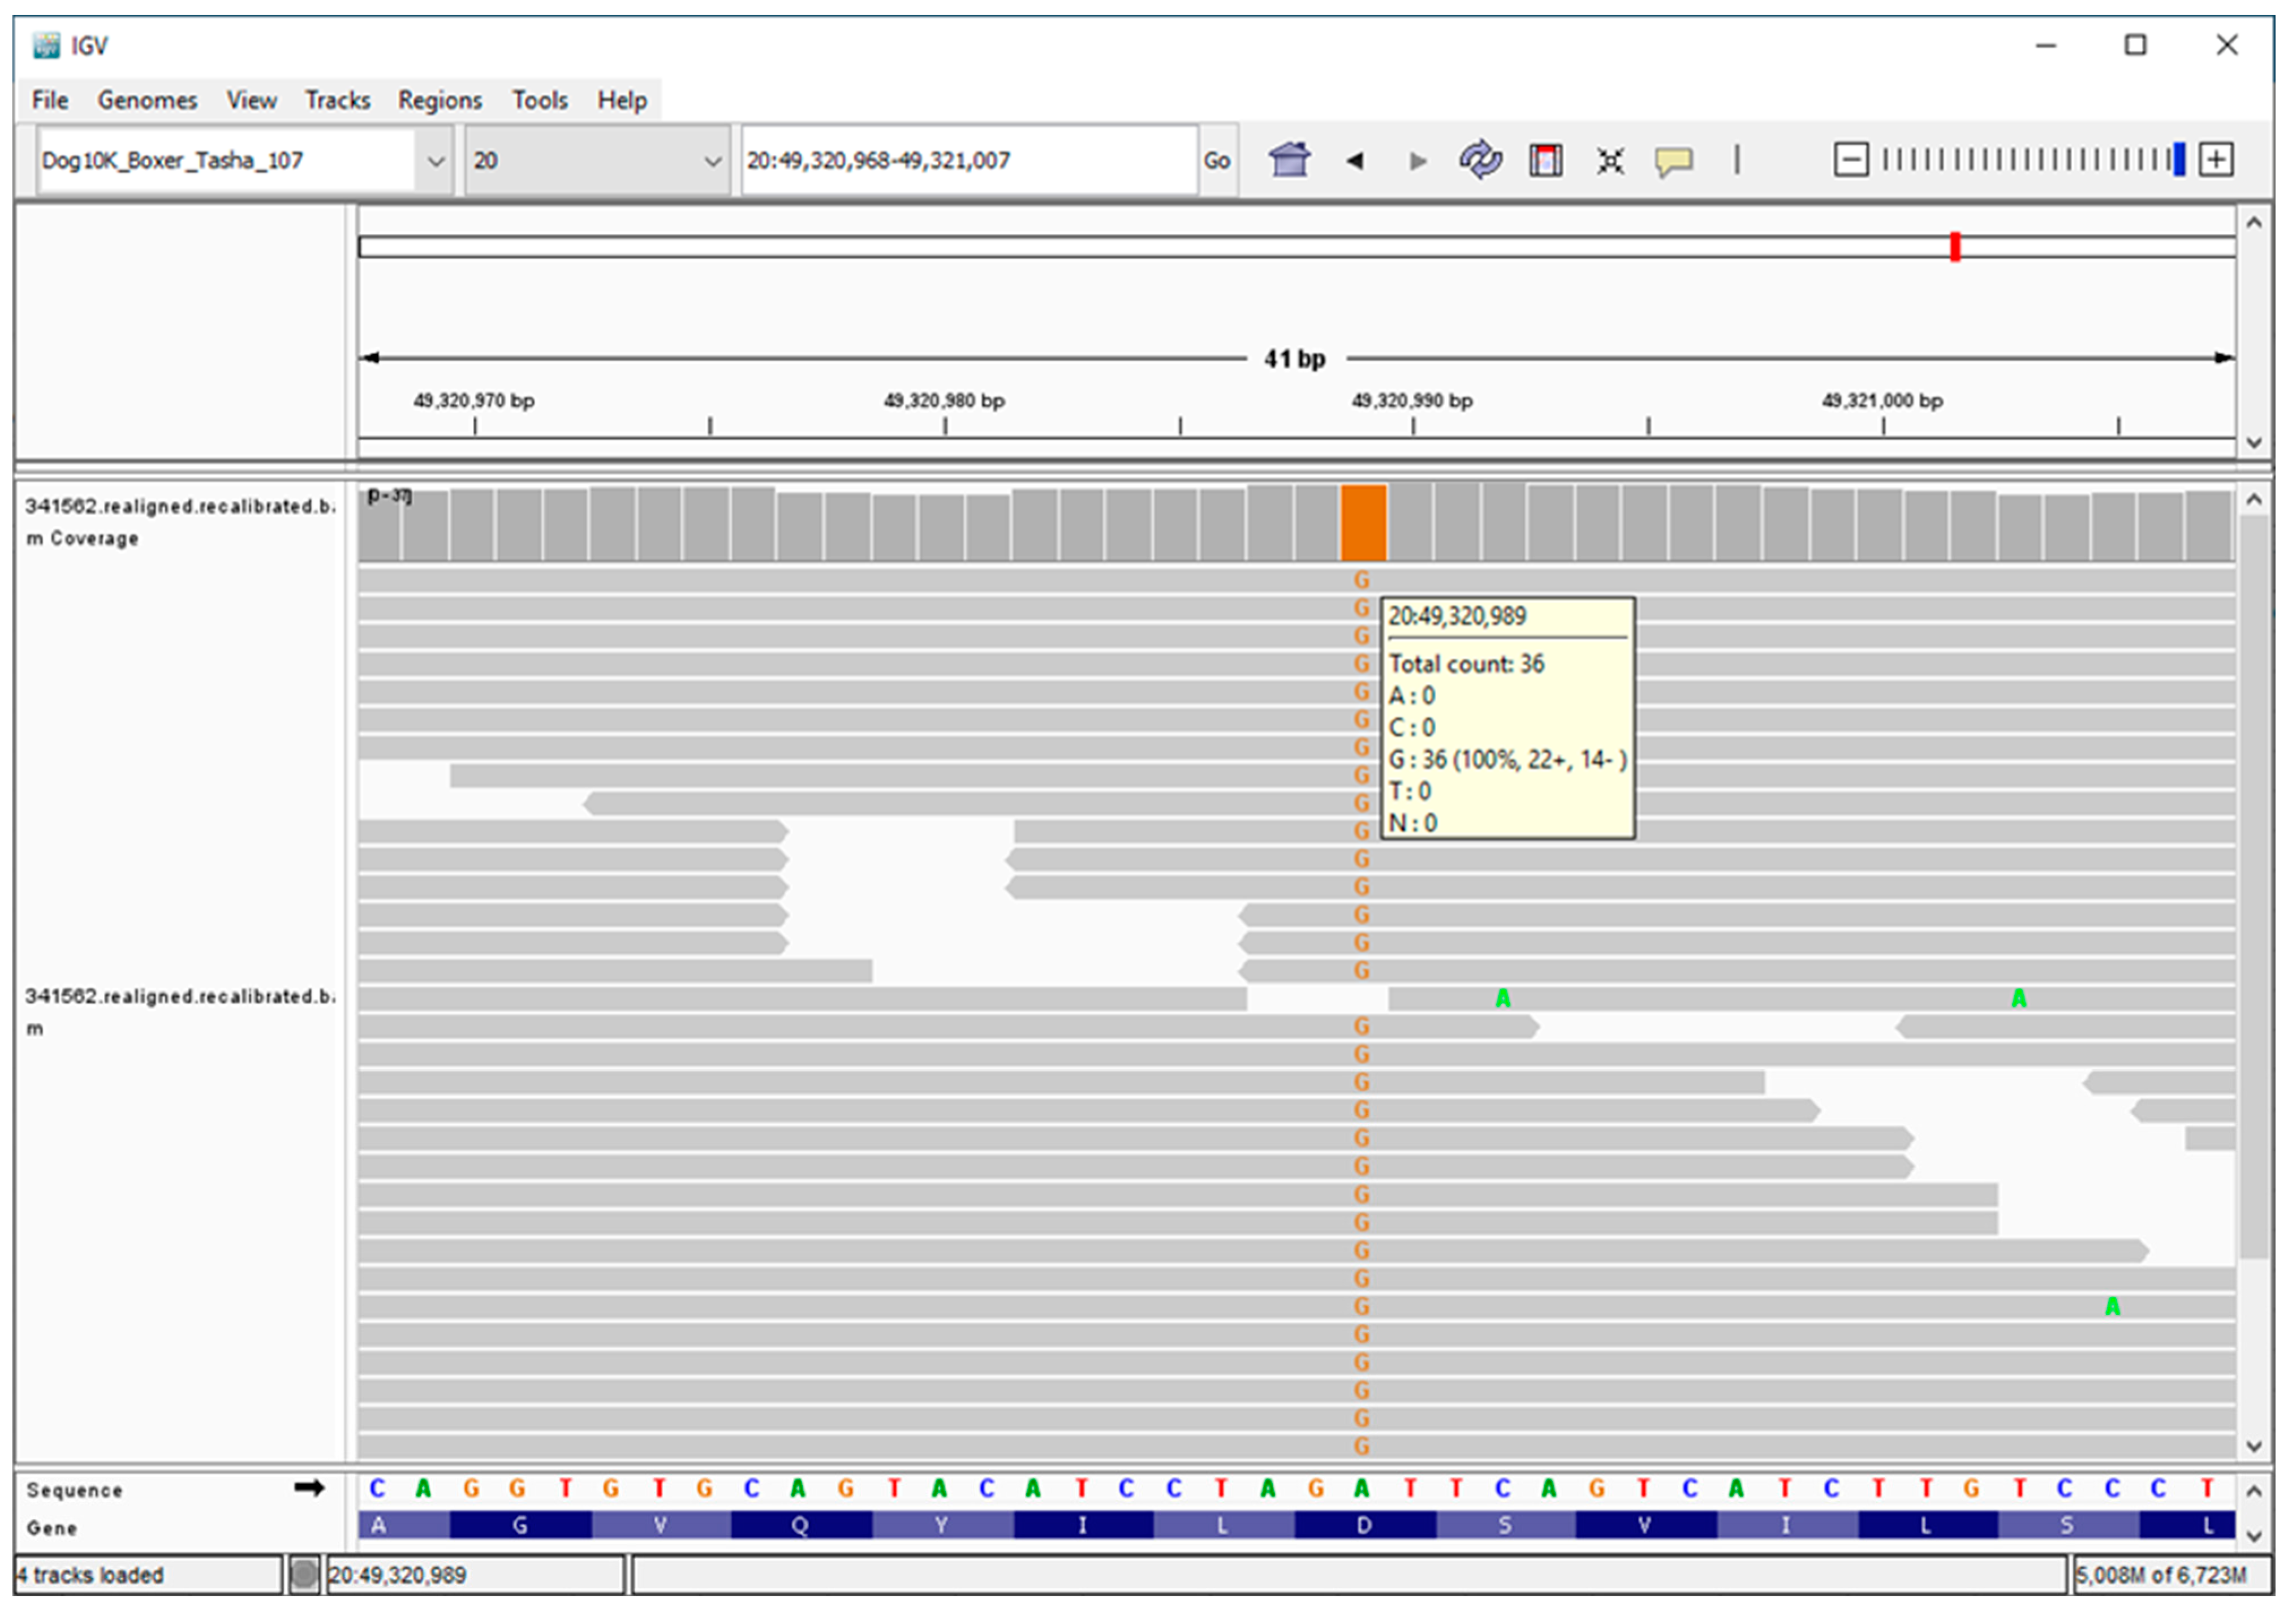Toggle the yellow popup behavior speech-bubble icon

coord(1673,160)
